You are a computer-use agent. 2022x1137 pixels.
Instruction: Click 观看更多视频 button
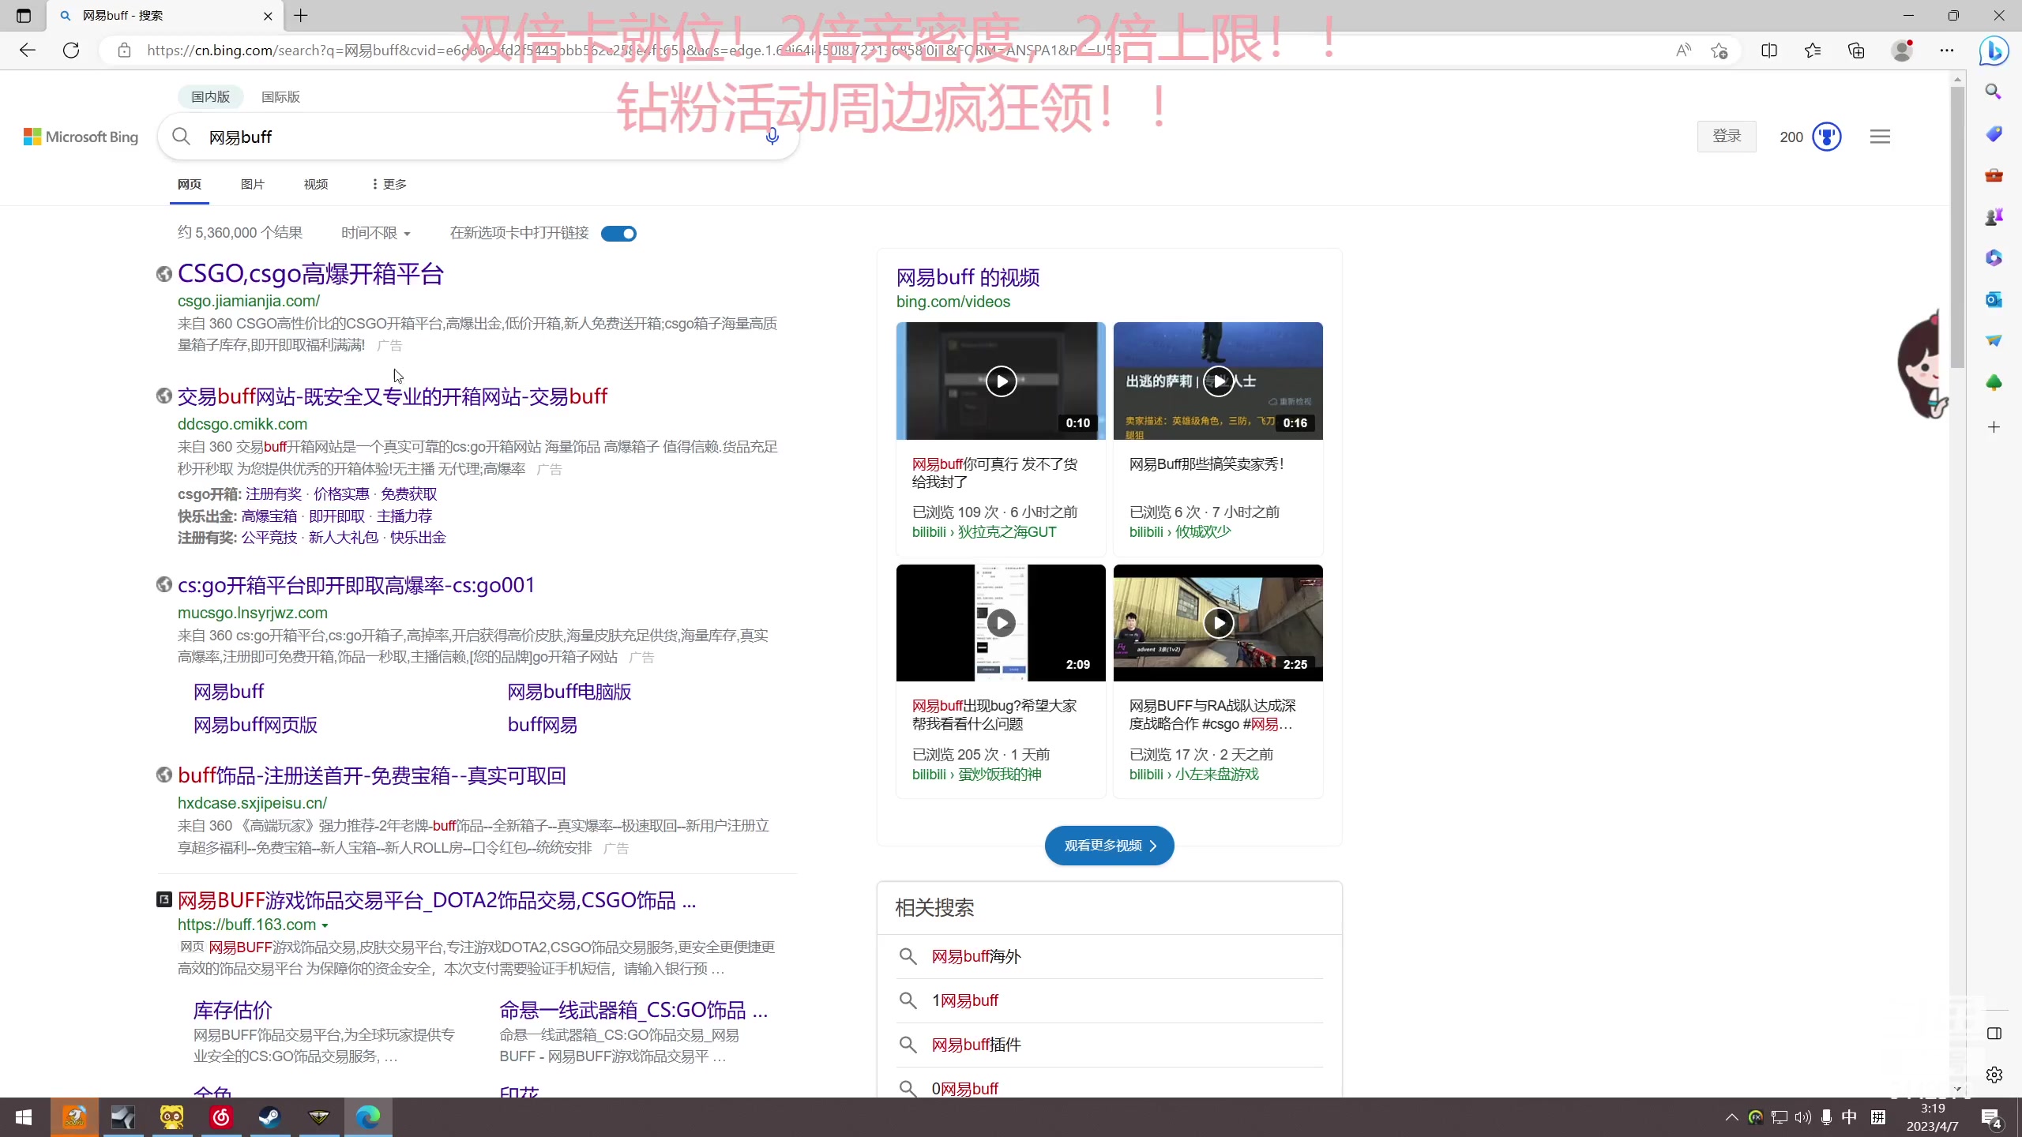[x=1109, y=846]
